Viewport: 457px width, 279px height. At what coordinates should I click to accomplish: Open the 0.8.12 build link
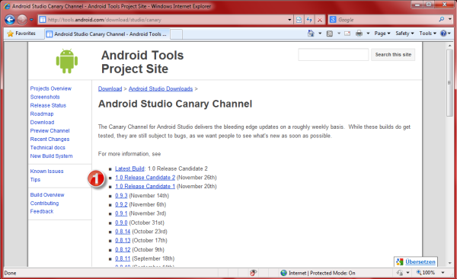[x=123, y=250]
